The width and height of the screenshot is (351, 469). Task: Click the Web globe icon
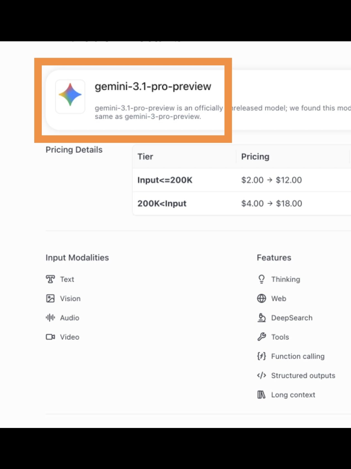(x=262, y=298)
